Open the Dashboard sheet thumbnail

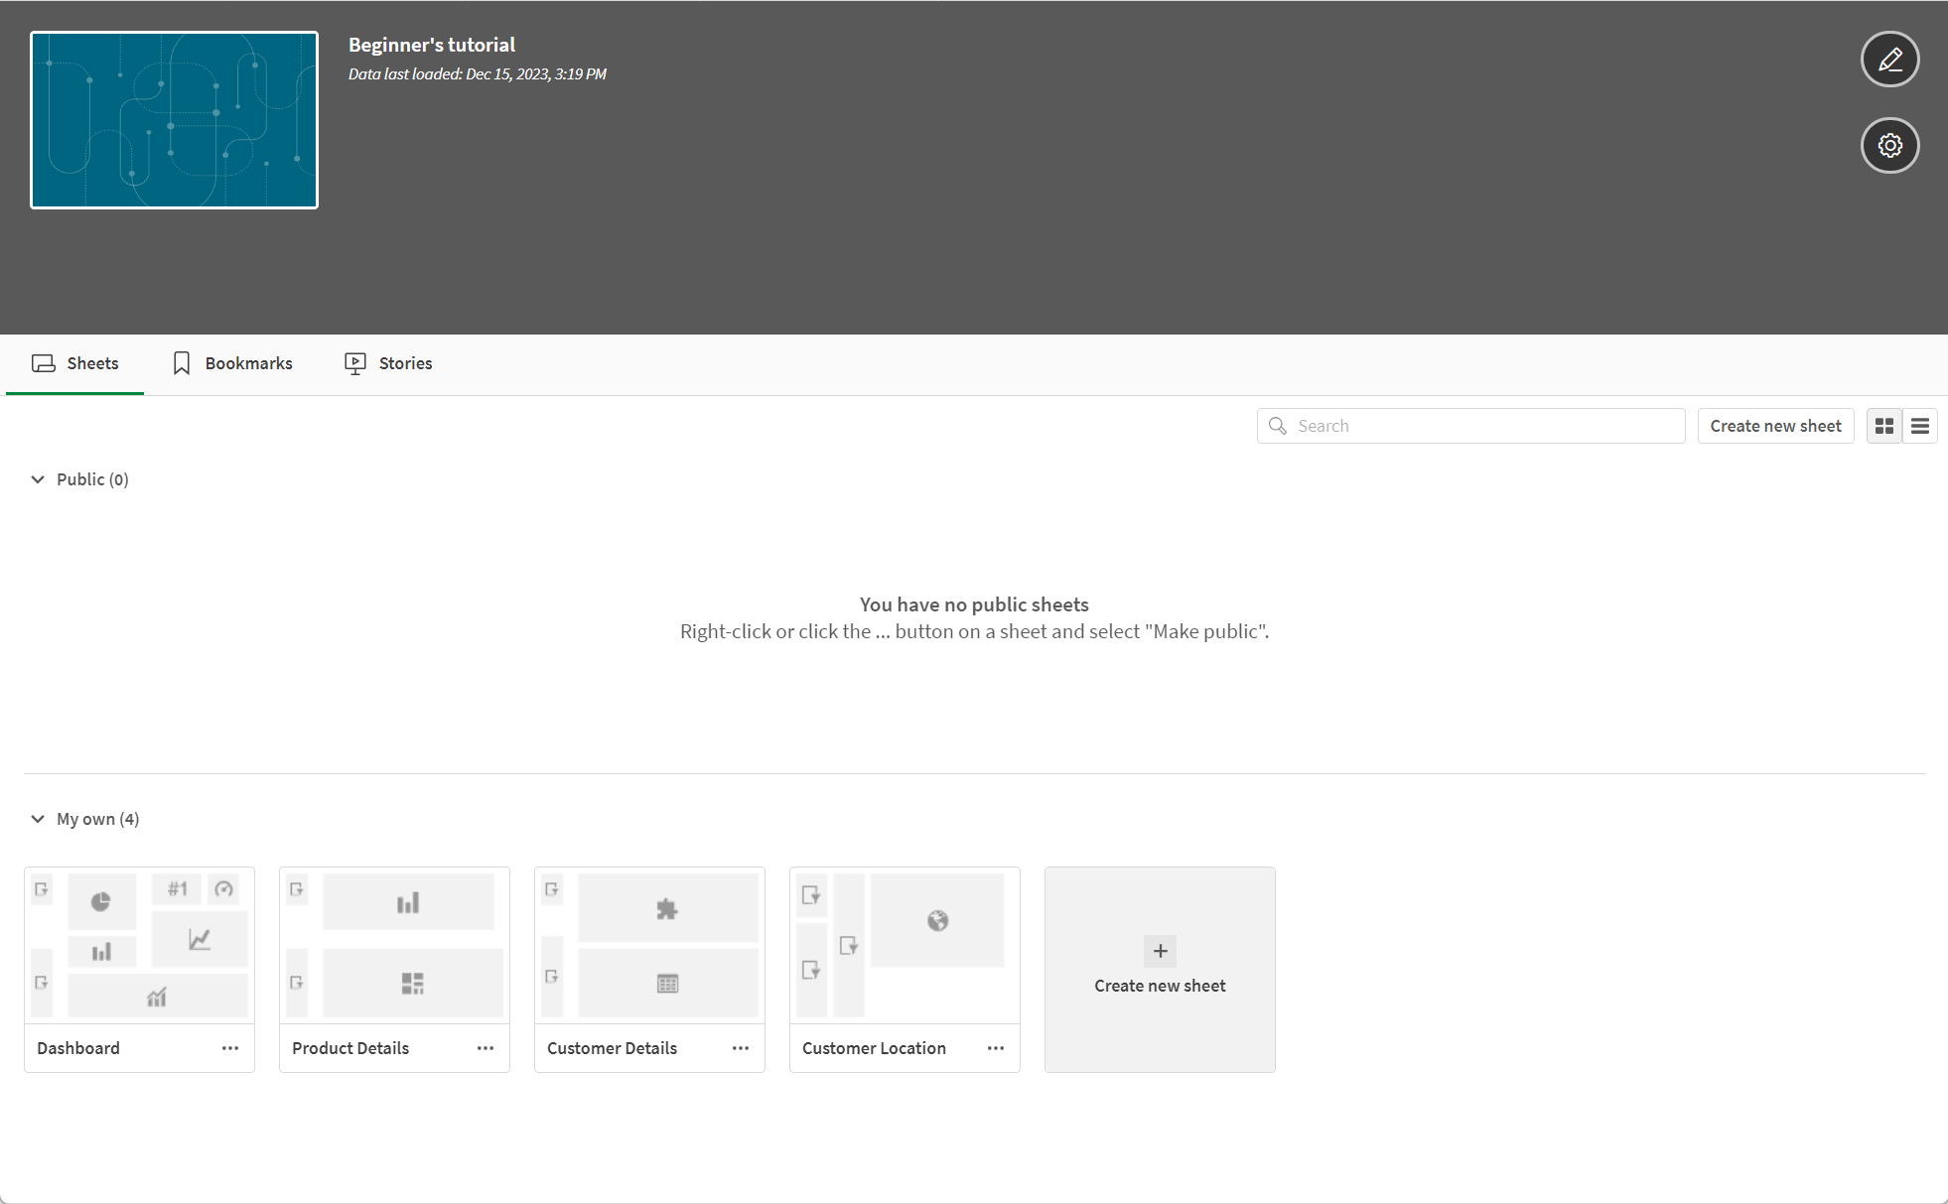click(139, 945)
